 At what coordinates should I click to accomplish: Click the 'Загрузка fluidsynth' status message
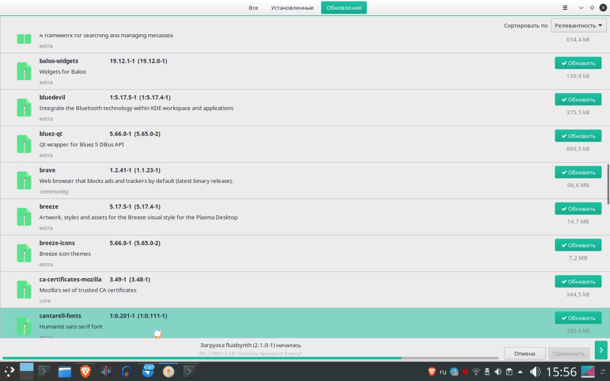(251, 345)
